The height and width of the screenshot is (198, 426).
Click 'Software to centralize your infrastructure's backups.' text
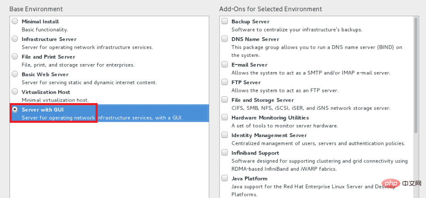(x=297, y=30)
